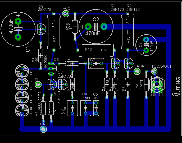
Task: Select the R6 1Meg resistor
Action: coord(107,85)
